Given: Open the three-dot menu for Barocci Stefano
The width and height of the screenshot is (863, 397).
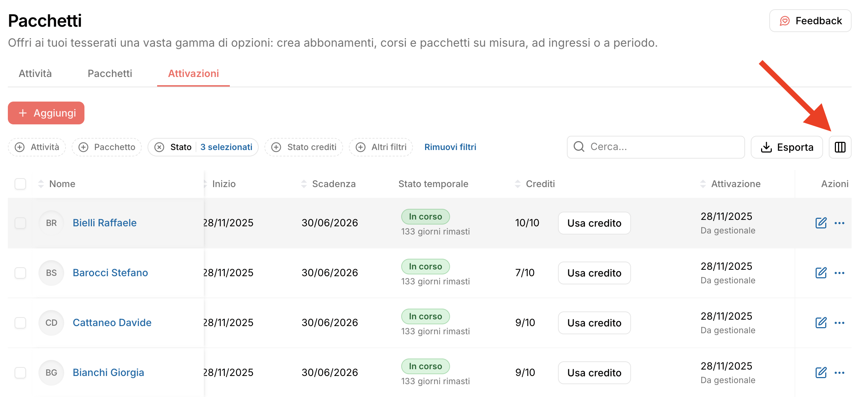Looking at the screenshot, I should 839,273.
